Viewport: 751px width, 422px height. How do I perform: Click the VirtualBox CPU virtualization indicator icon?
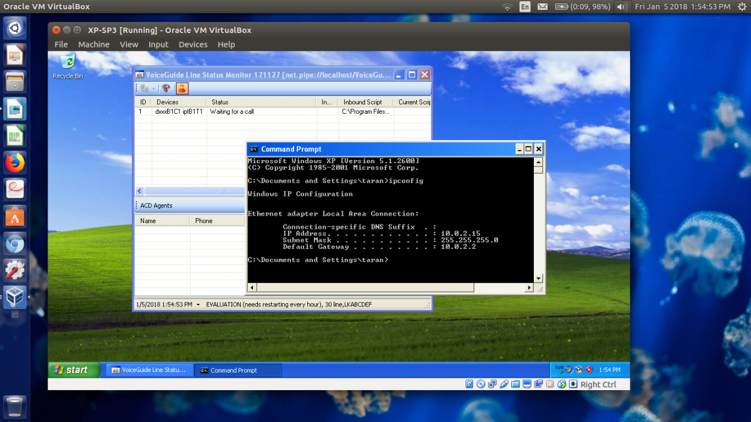pos(550,384)
